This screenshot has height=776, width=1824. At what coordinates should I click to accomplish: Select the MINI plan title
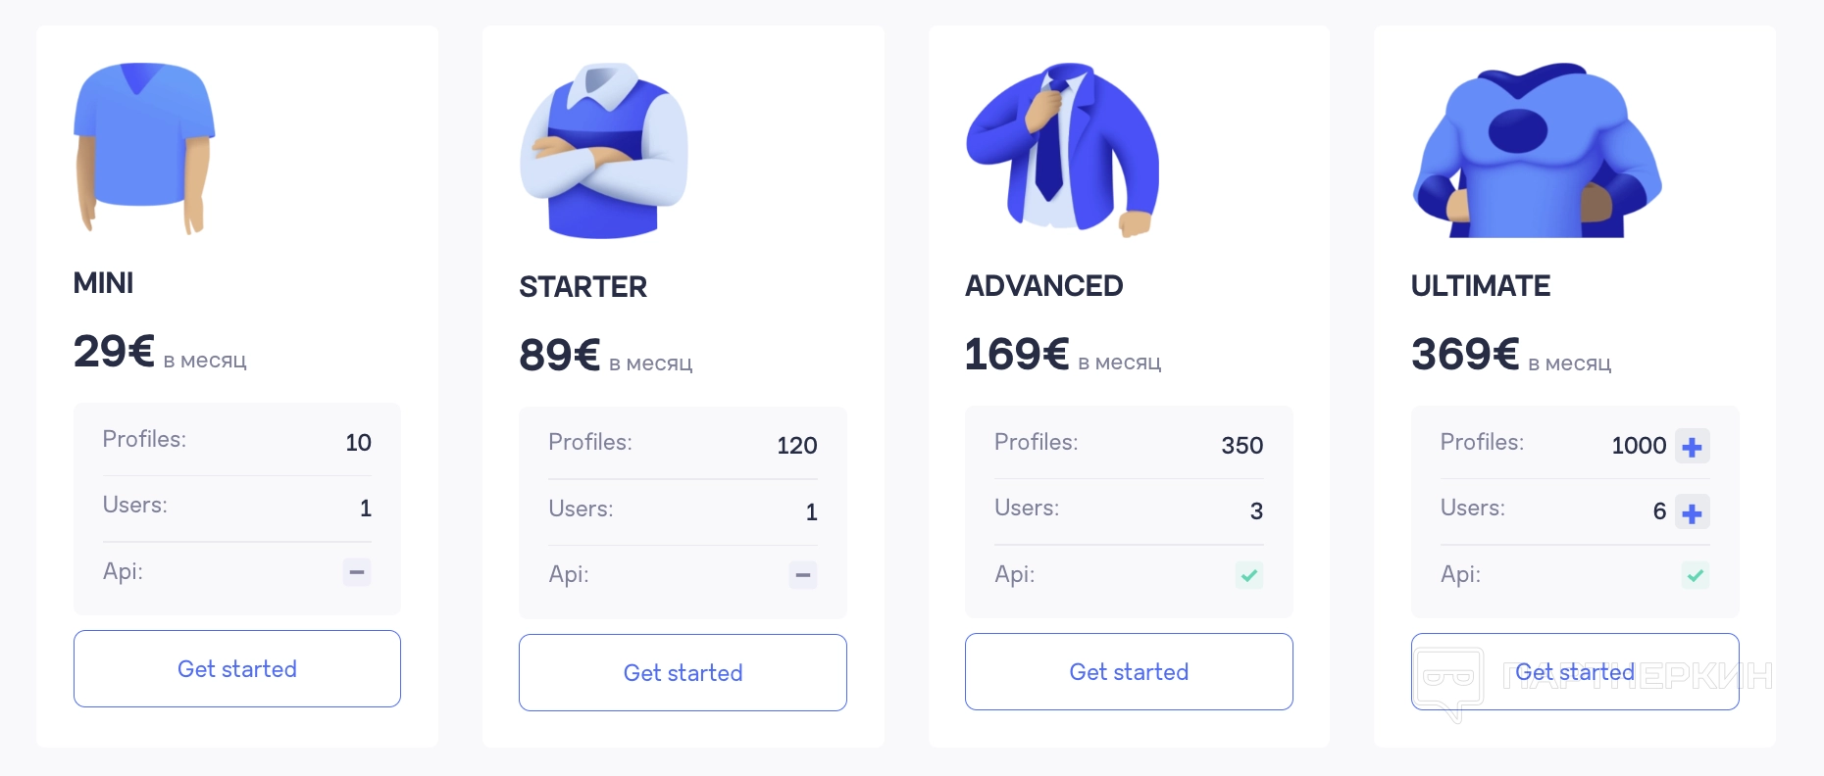103,283
